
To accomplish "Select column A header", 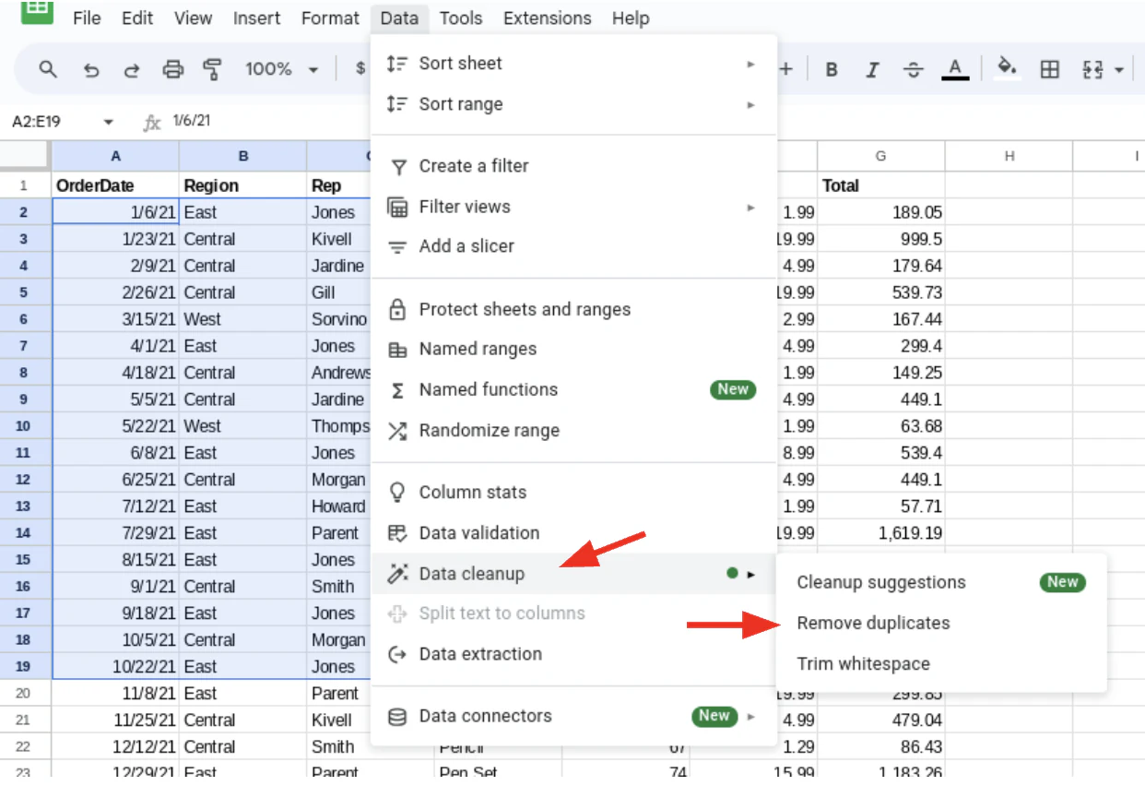I will (115, 156).
